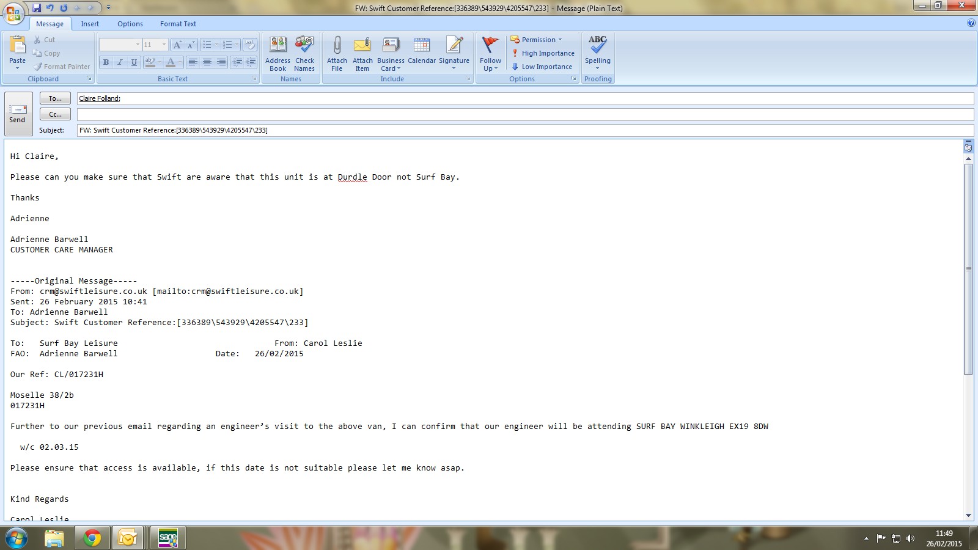Activate the Format Painter
The image size is (978, 550).
(62, 67)
